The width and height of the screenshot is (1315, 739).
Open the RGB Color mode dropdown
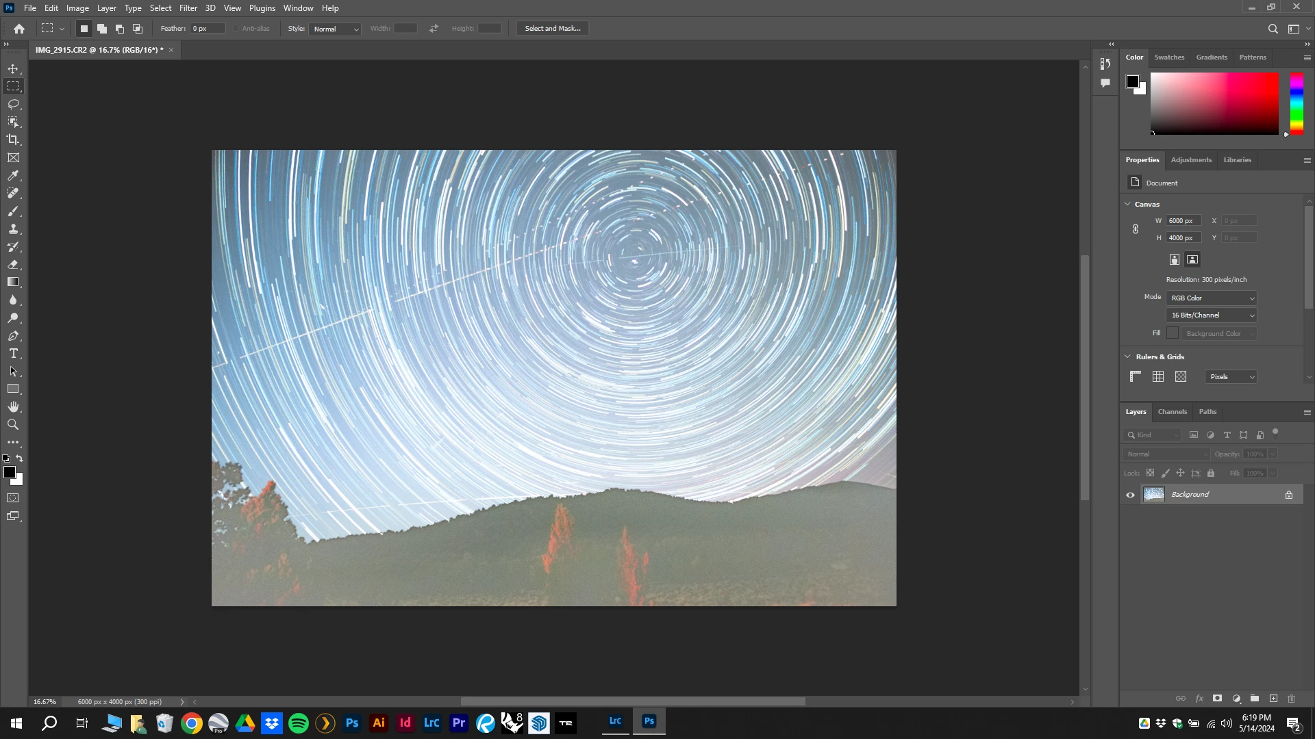[x=1211, y=298]
